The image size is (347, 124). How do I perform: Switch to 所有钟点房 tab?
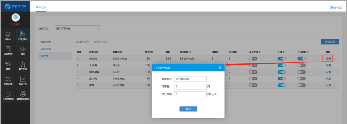[100, 42]
